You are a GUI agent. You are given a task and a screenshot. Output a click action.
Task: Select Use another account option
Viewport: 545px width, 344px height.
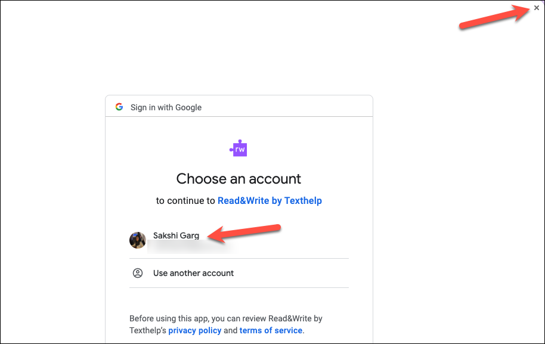click(x=239, y=273)
